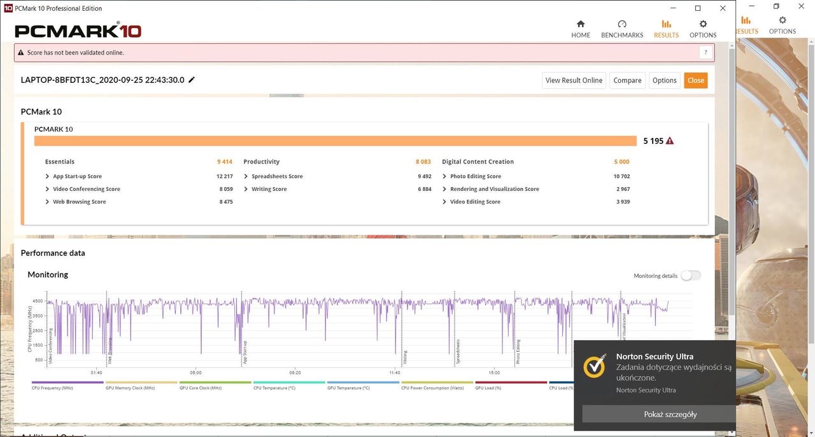Toggle the Monitoring details switch

pos(691,275)
